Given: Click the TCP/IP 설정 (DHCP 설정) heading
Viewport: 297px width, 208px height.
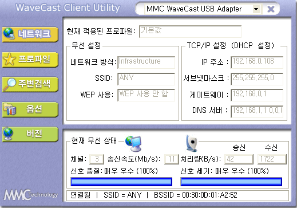Looking at the screenshot, I should click(231, 46).
